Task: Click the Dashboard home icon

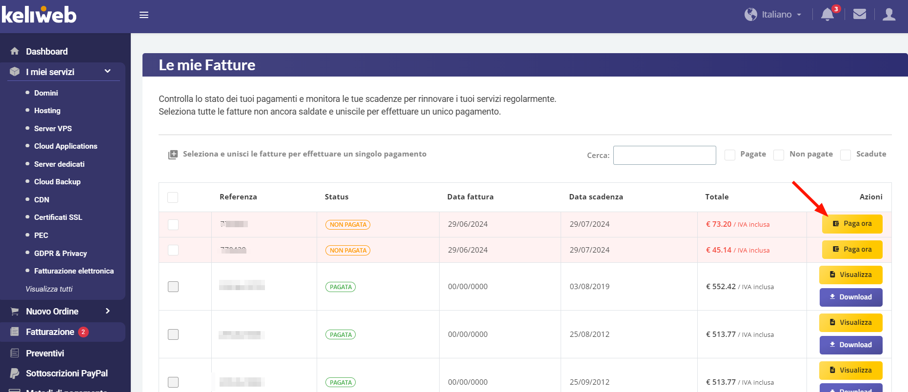Action: tap(15, 51)
